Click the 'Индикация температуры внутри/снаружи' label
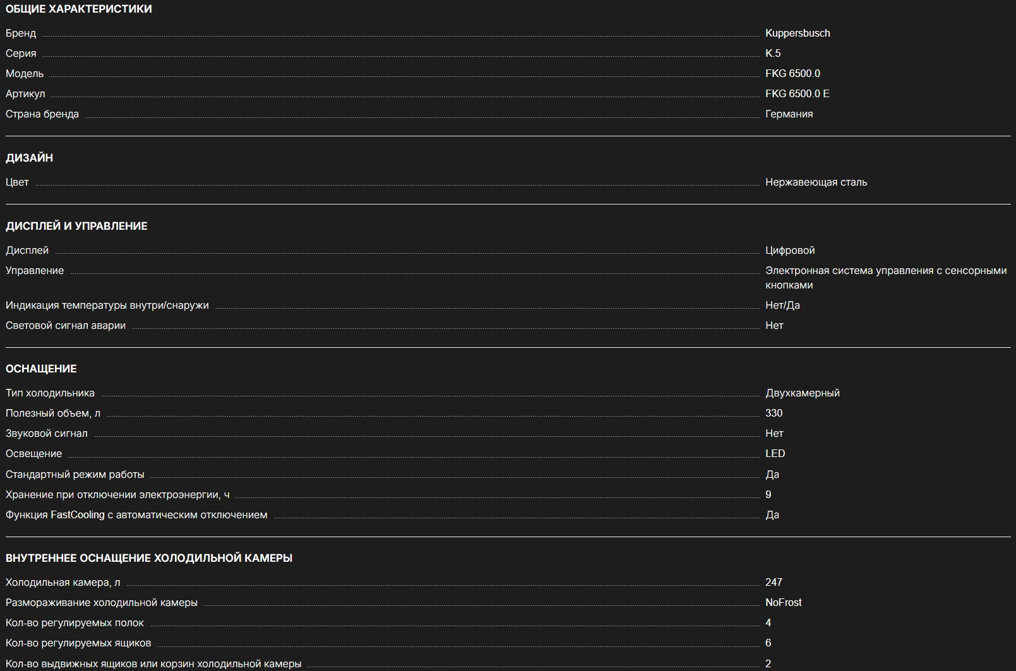1016x671 pixels. click(107, 305)
